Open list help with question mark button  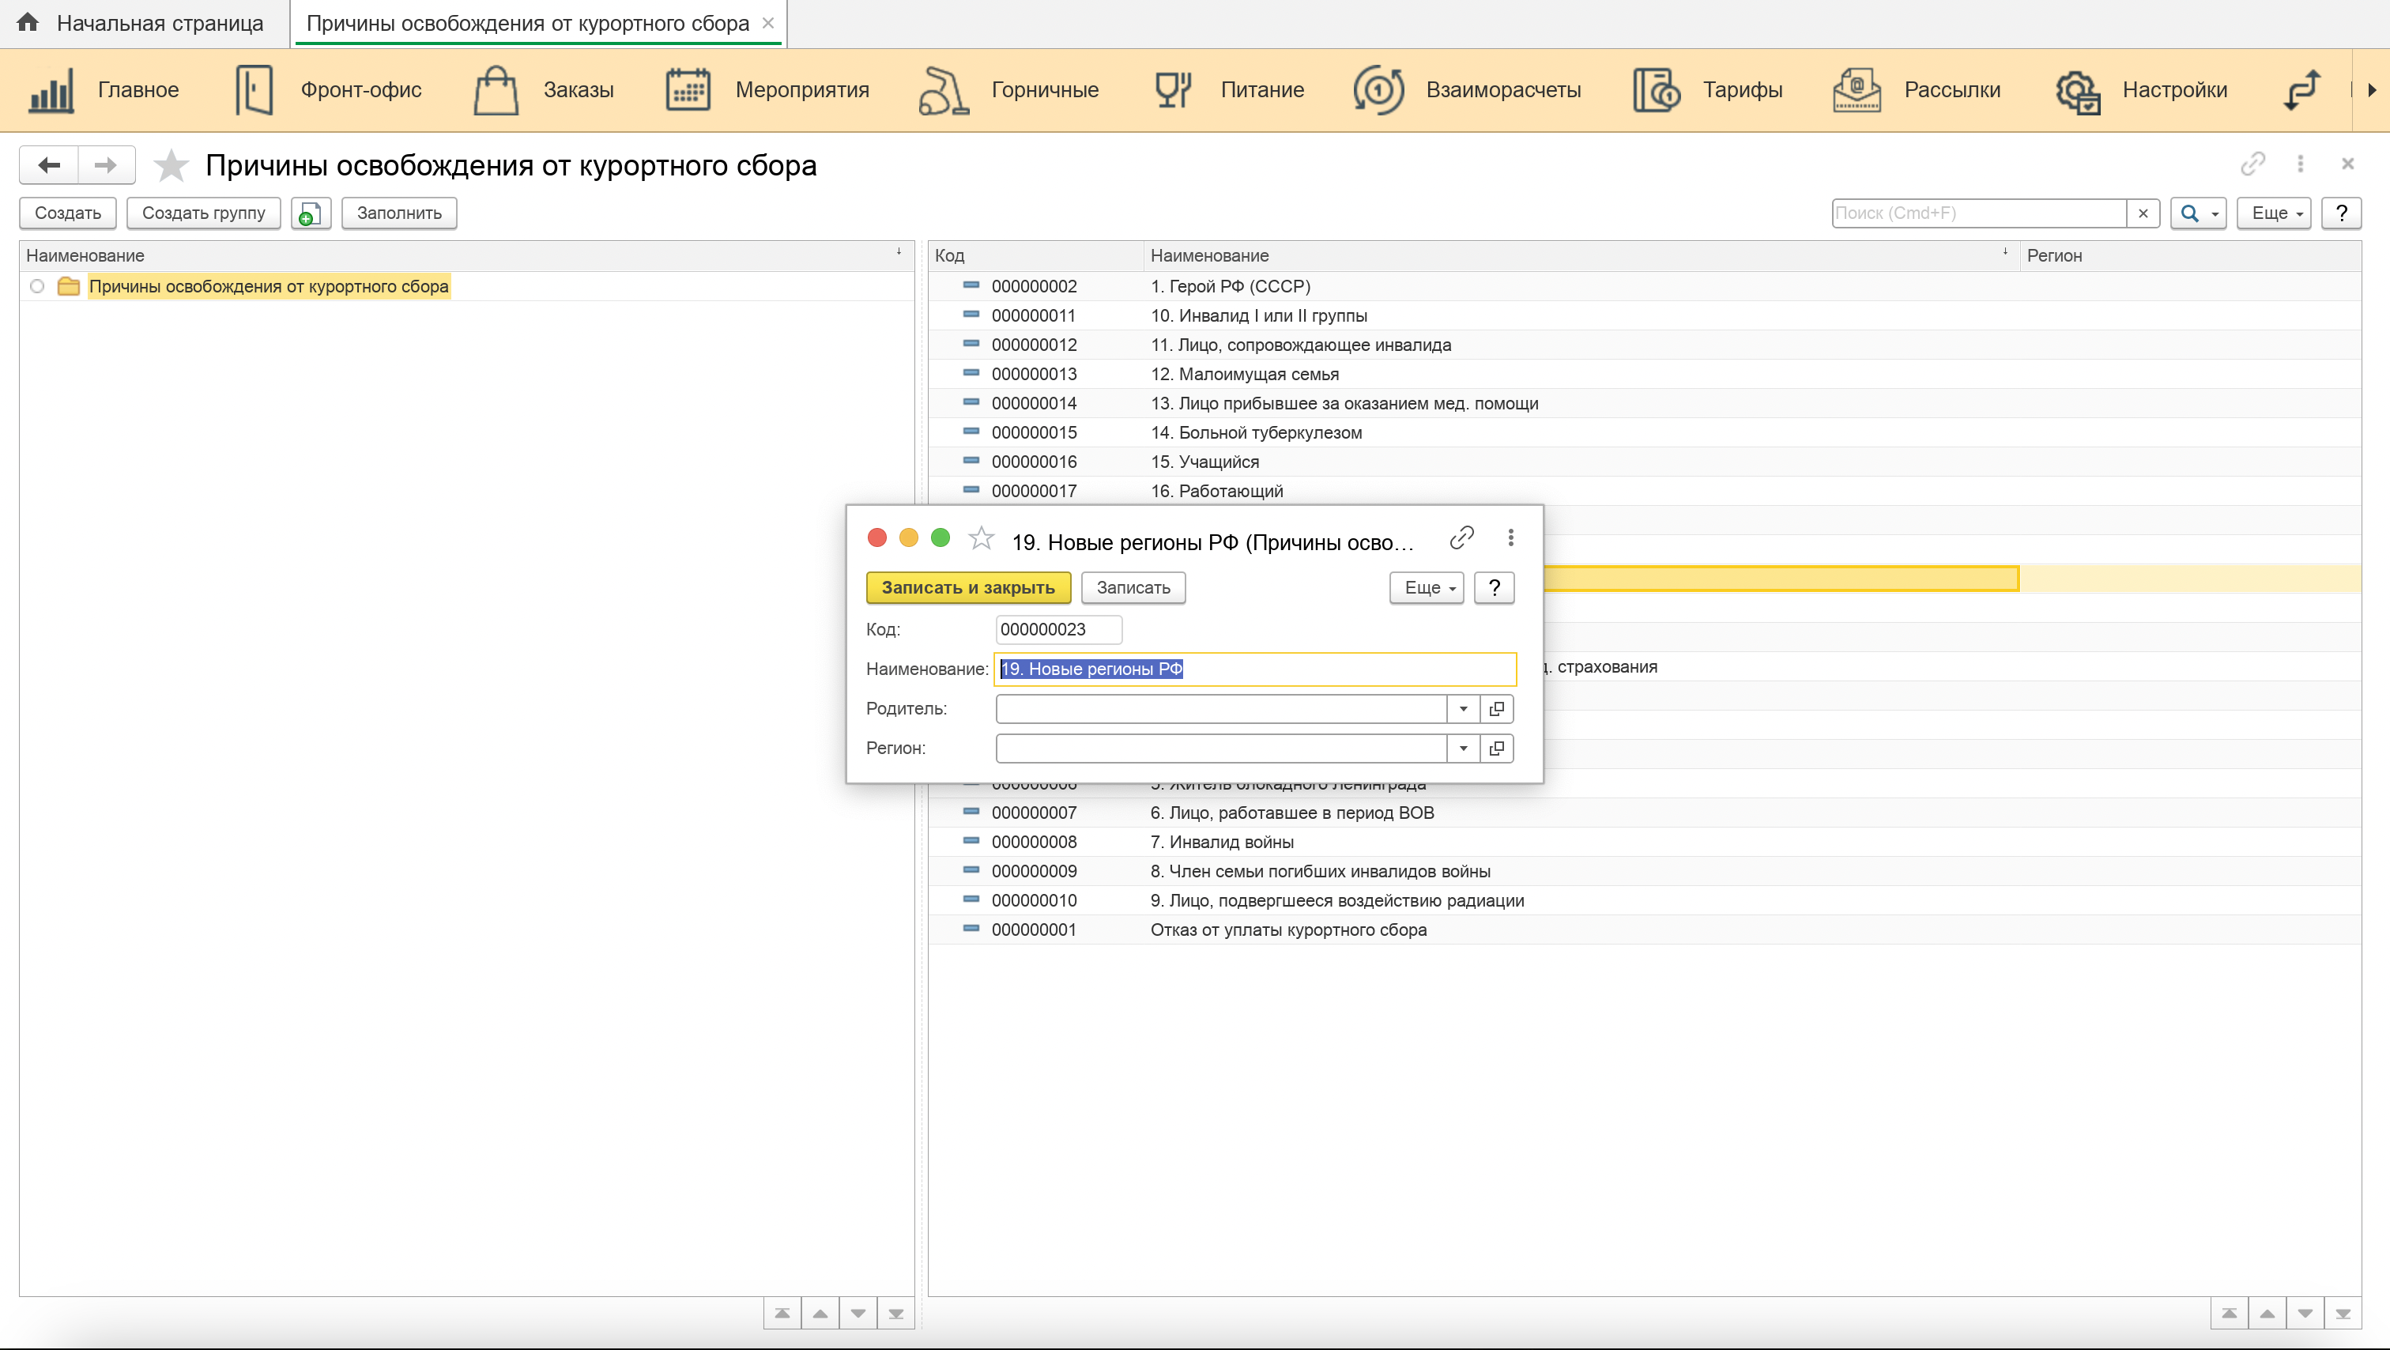pos(2342,213)
